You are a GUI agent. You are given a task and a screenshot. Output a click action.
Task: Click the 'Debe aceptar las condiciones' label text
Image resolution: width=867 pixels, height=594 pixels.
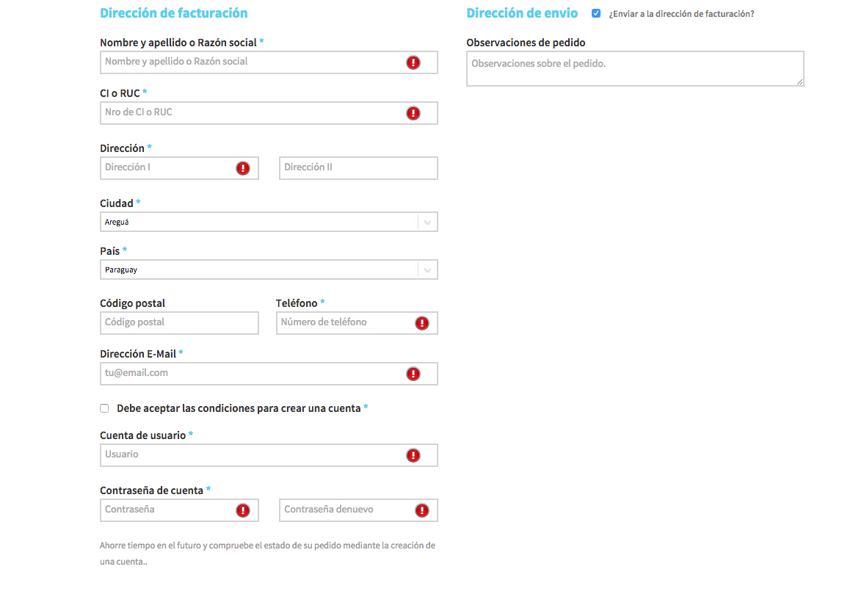tap(239, 408)
